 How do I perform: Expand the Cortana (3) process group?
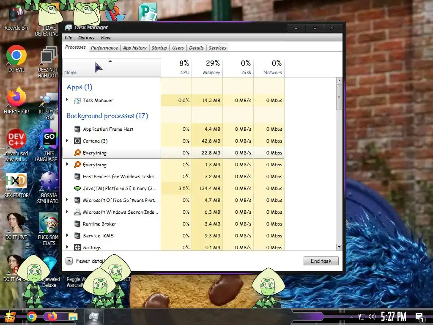coord(67,140)
